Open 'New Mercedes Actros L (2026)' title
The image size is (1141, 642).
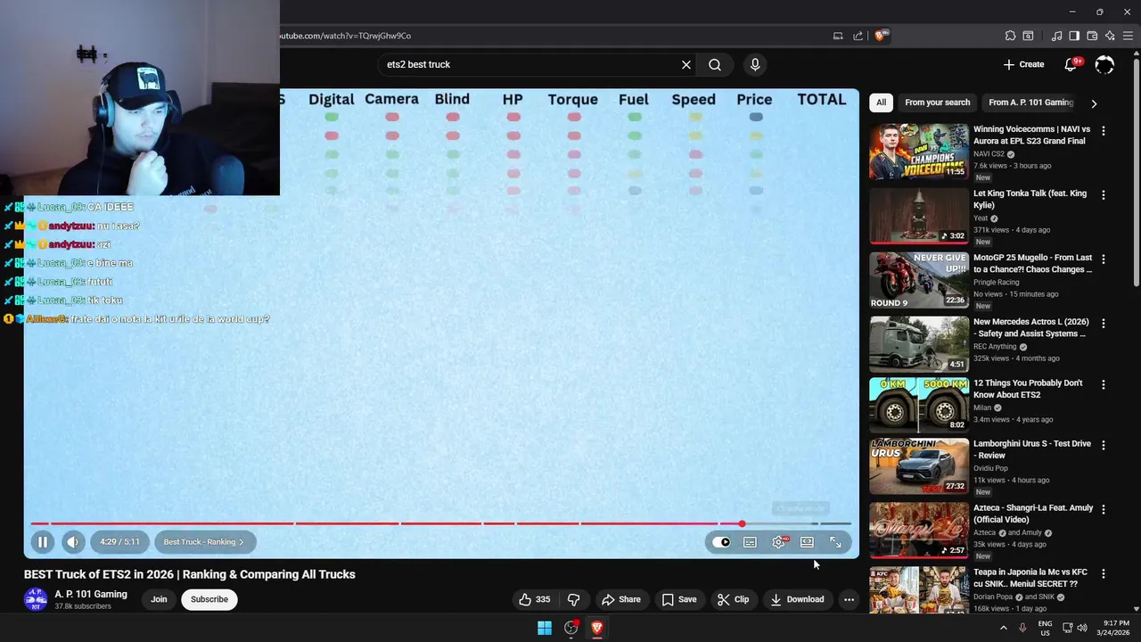click(1031, 328)
